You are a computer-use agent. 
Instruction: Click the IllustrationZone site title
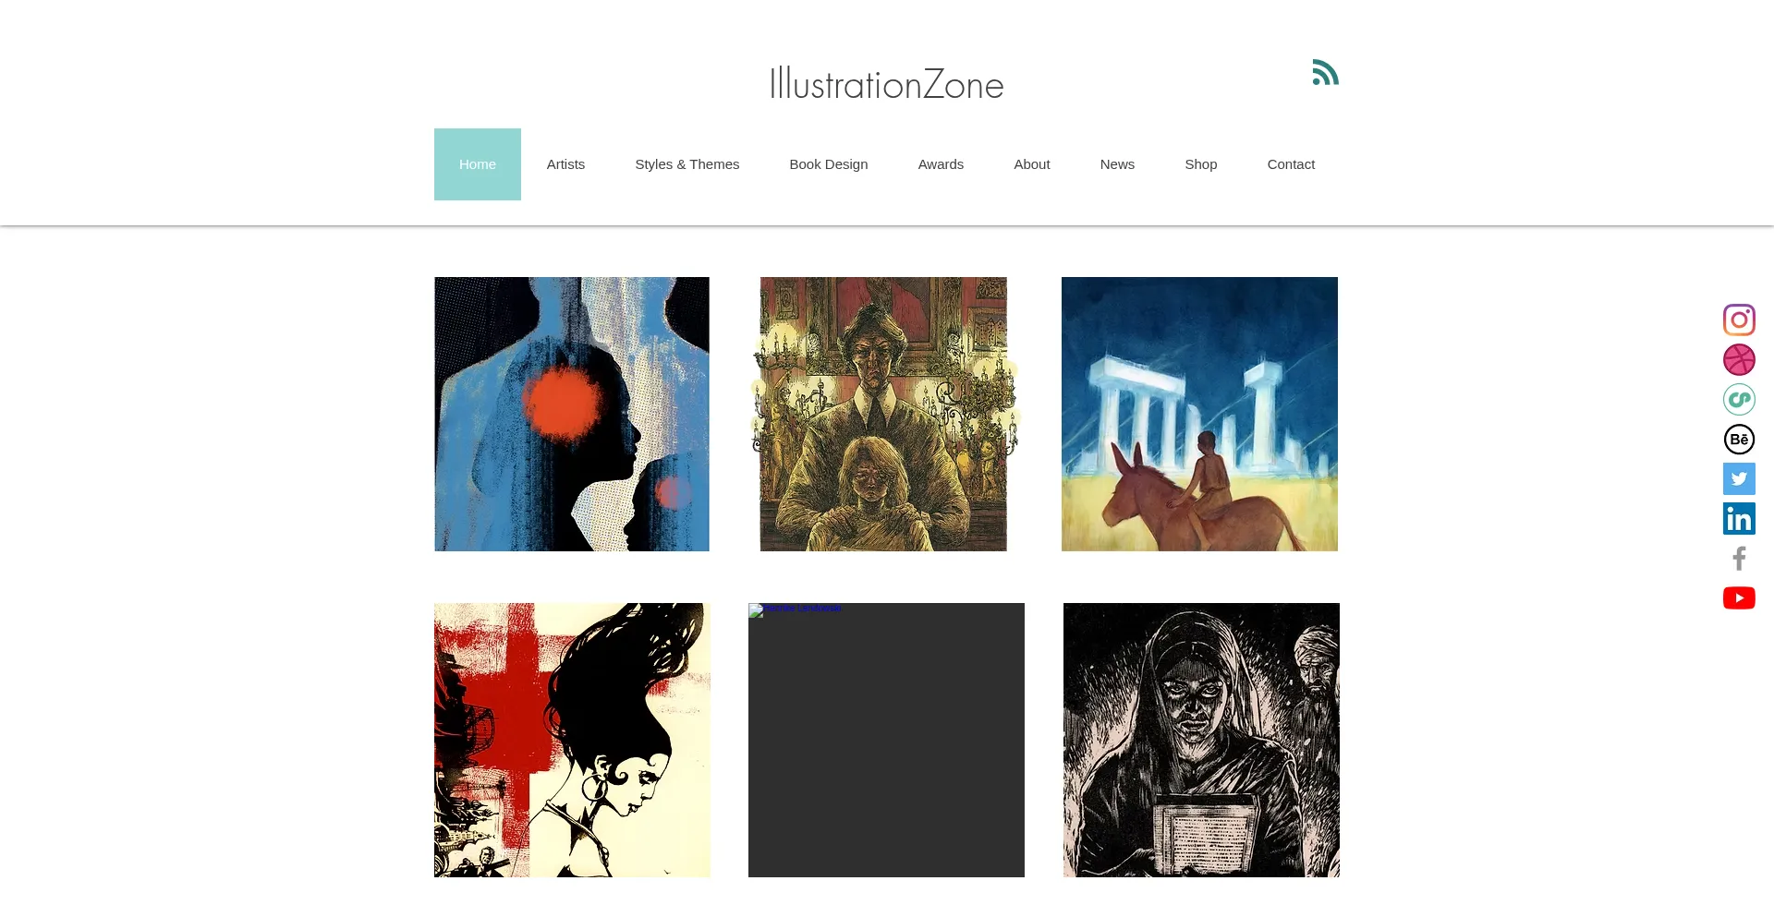pos(886,84)
